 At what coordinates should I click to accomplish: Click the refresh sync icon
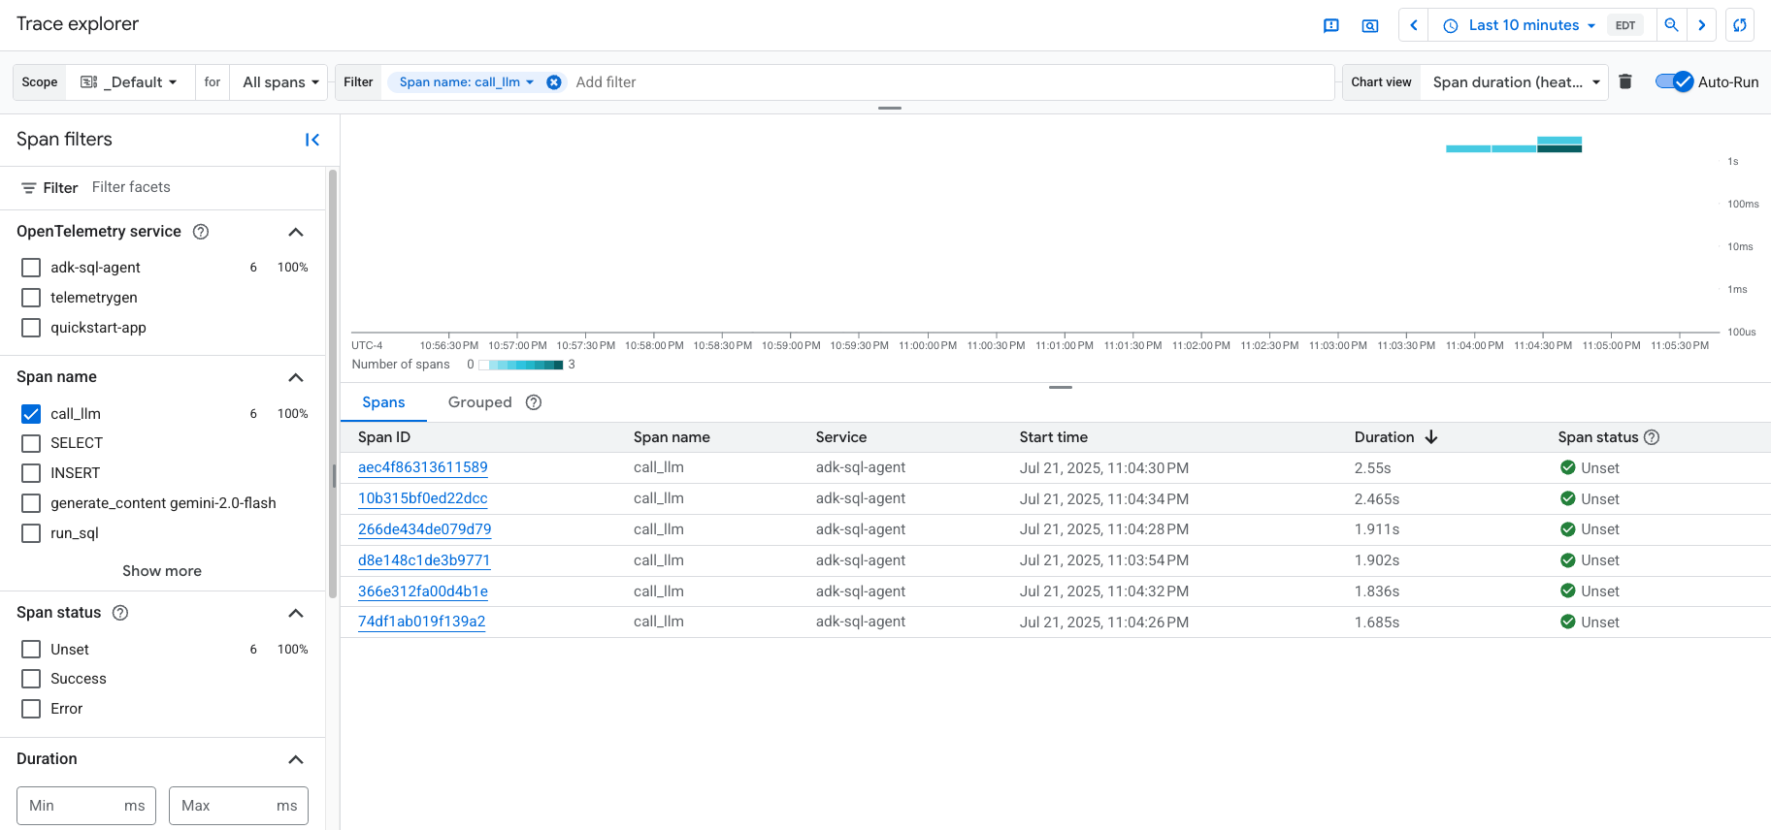(x=1740, y=25)
